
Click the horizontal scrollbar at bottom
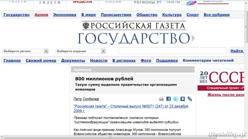tap(110, 137)
